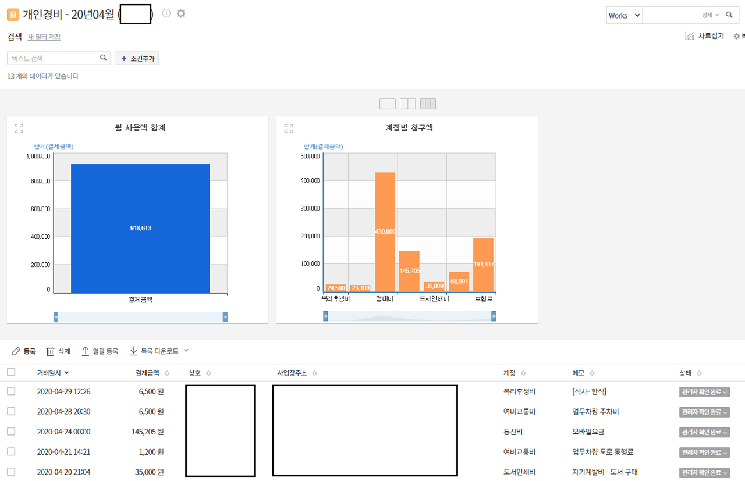Open the 상세 search option dropdown
Screen dimensions: 745x481
point(711,16)
